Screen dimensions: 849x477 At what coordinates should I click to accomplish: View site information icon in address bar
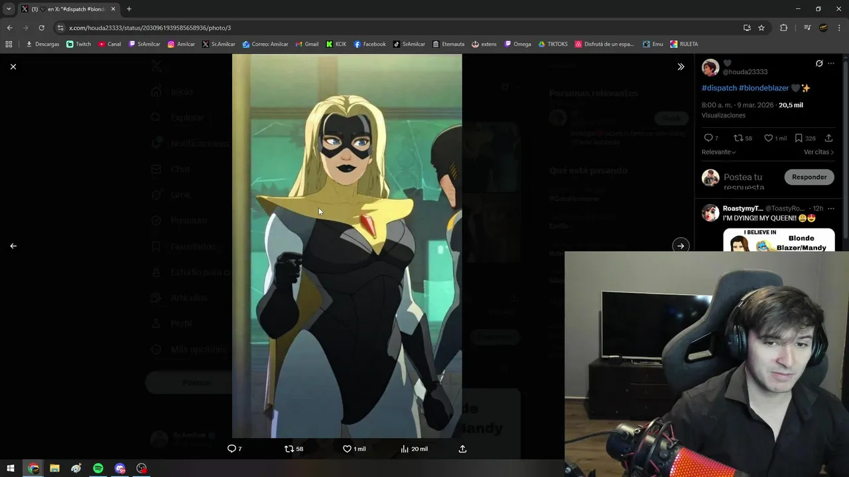[61, 28]
